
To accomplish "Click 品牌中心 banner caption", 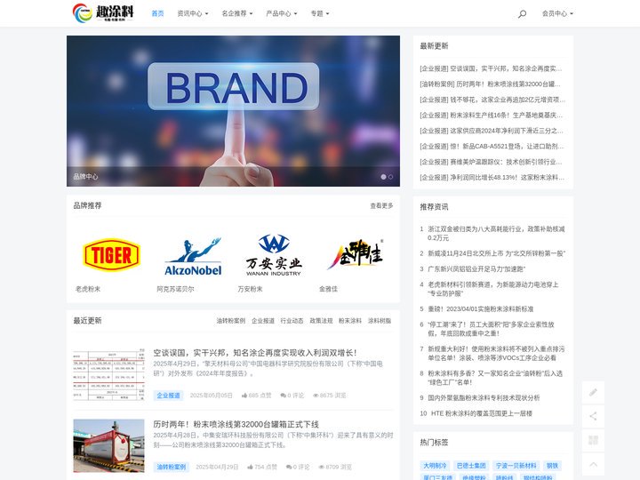I will (x=85, y=177).
